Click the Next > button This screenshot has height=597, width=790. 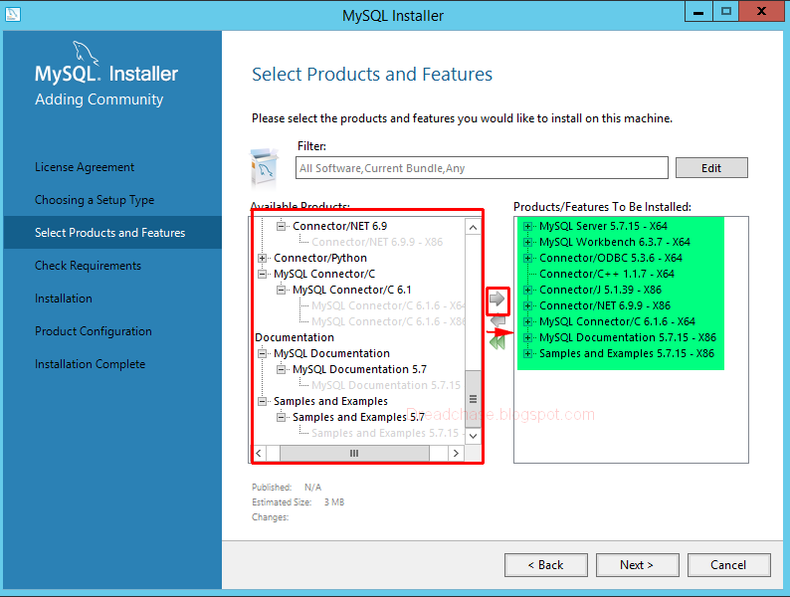637,565
